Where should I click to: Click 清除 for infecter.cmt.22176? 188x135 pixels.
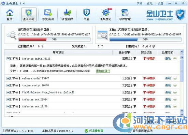coord(168,106)
